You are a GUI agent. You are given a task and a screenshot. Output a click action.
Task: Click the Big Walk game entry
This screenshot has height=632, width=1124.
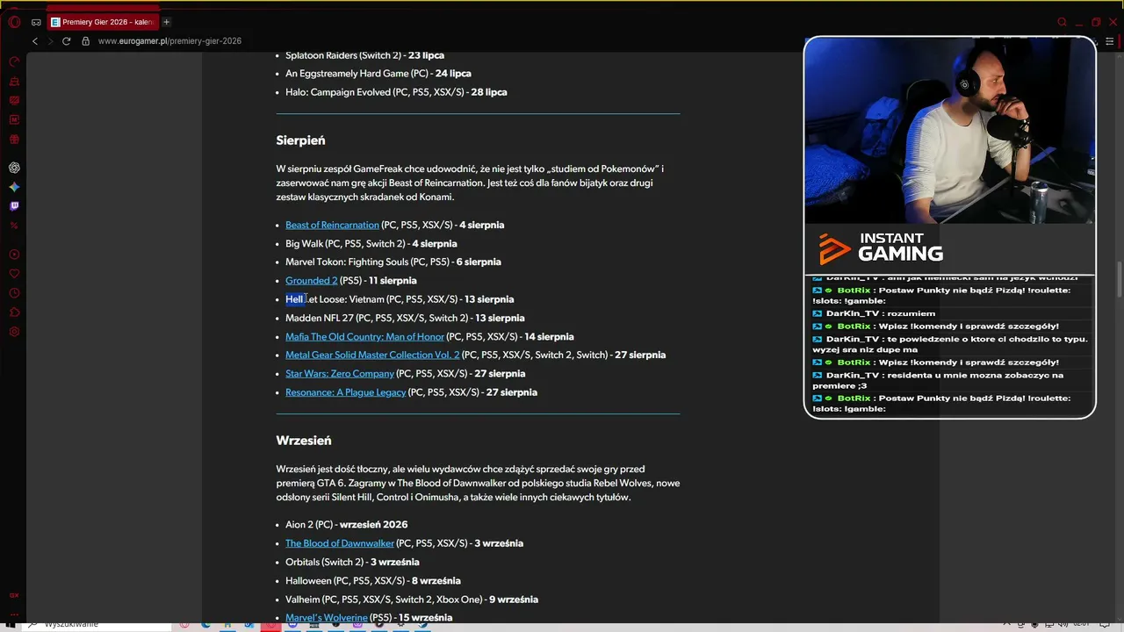click(x=371, y=244)
